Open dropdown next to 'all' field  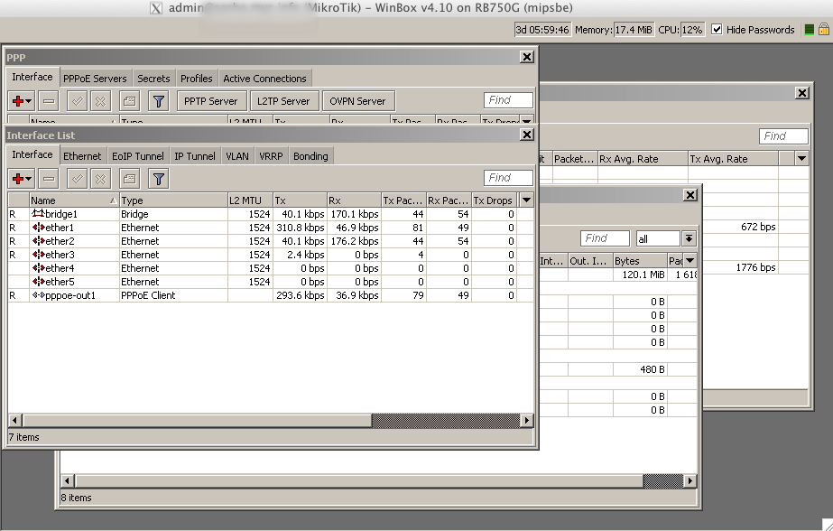[x=689, y=238]
